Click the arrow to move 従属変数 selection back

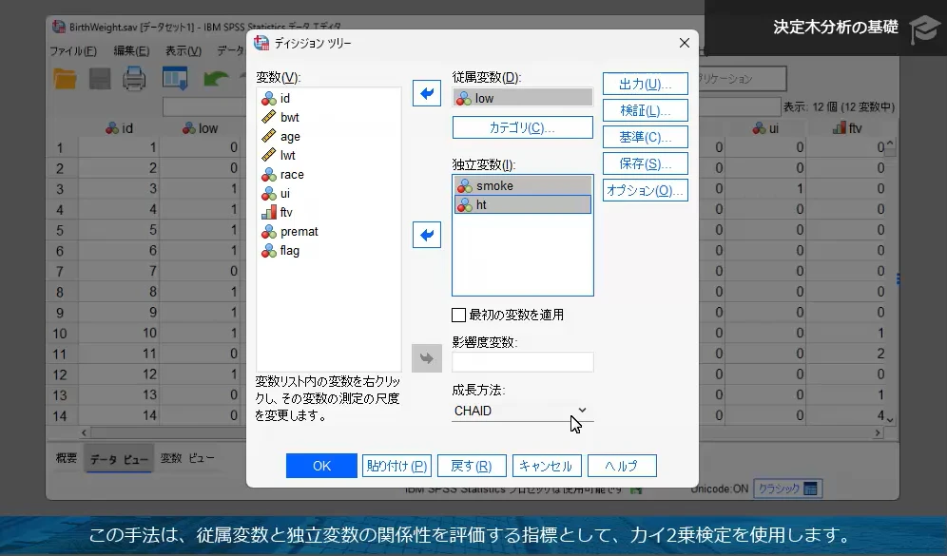[x=426, y=92]
